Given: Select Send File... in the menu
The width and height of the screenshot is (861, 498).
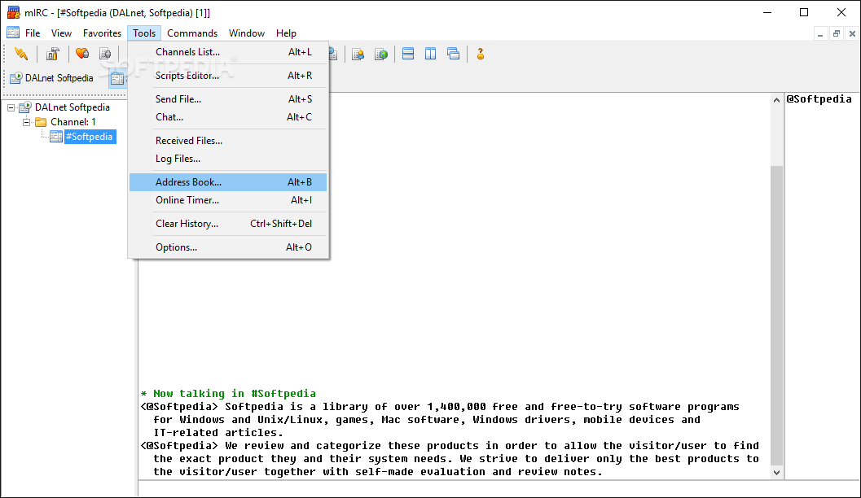Looking at the screenshot, I should click(x=228, y=99).
